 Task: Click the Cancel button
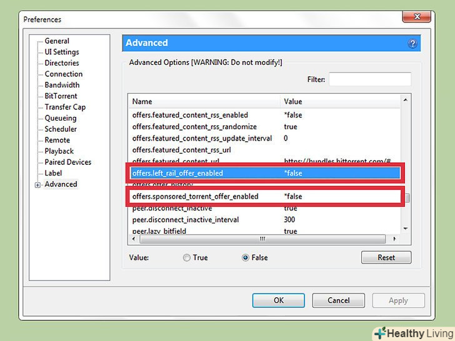point(338,300)
